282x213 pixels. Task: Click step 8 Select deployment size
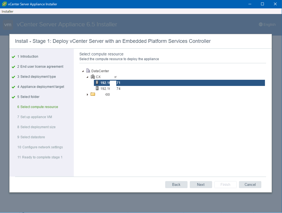[x=36, y=127]
